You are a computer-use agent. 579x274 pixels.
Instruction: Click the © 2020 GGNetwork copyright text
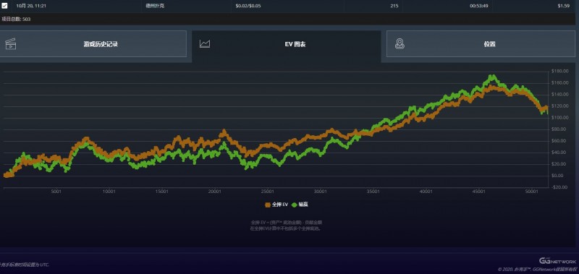point(538,270)
